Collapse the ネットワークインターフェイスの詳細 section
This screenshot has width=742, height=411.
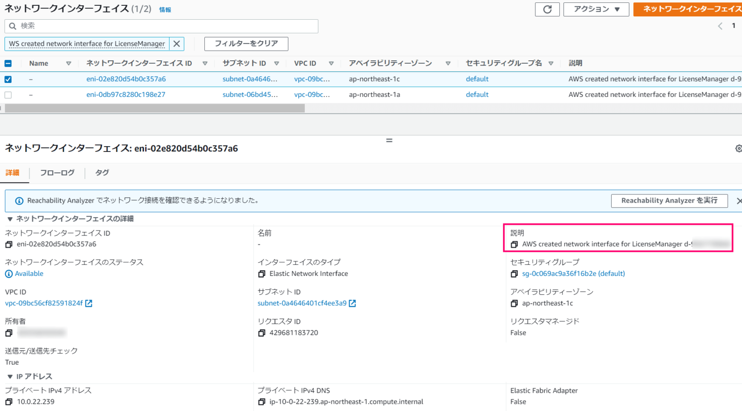11,218
